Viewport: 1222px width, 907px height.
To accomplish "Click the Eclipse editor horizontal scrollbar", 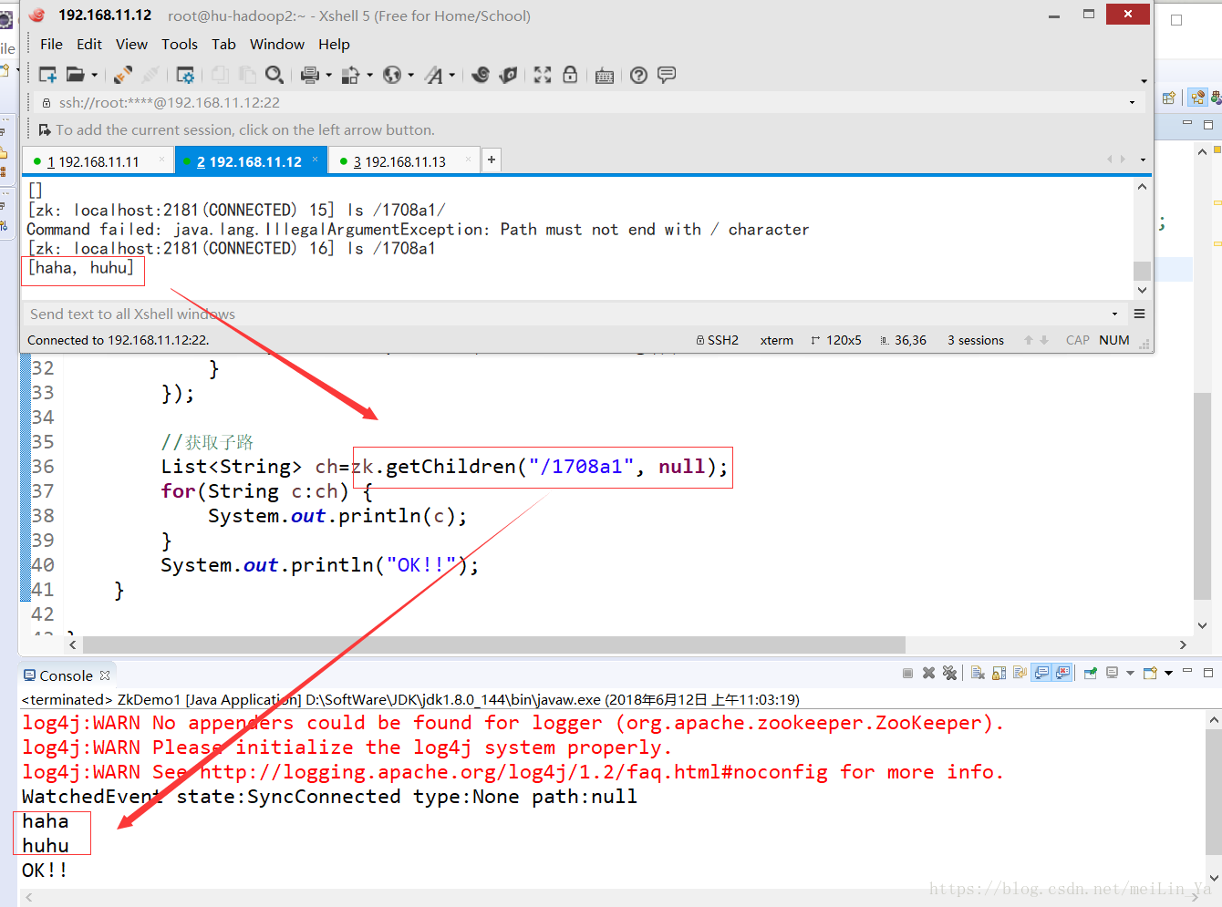I will point(493,644).
